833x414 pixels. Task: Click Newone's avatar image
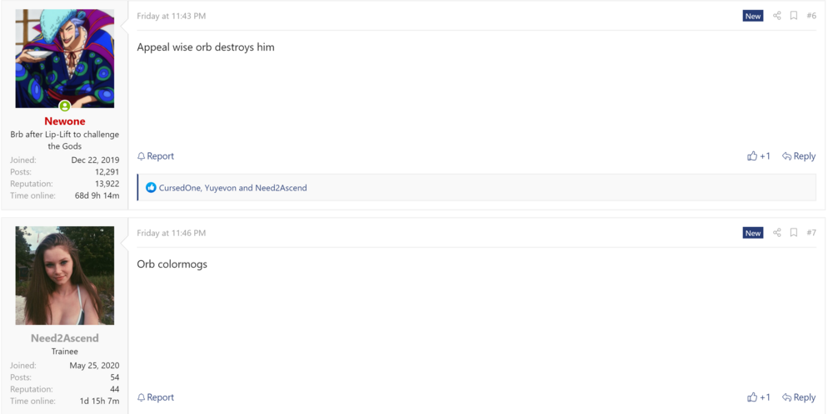(x=65, y=58)
